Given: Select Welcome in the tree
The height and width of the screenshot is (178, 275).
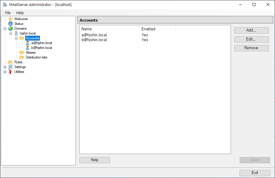Looking at the screenshot, I should point(21,19).
